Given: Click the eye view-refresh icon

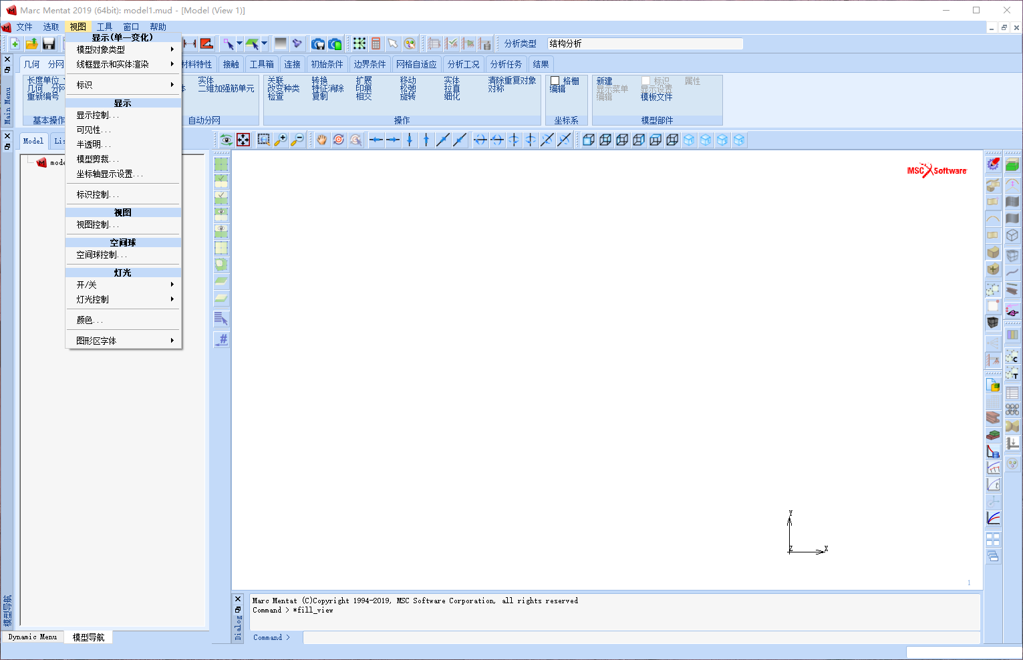Looking at the screenshot, I should click(x=227, y=140).
